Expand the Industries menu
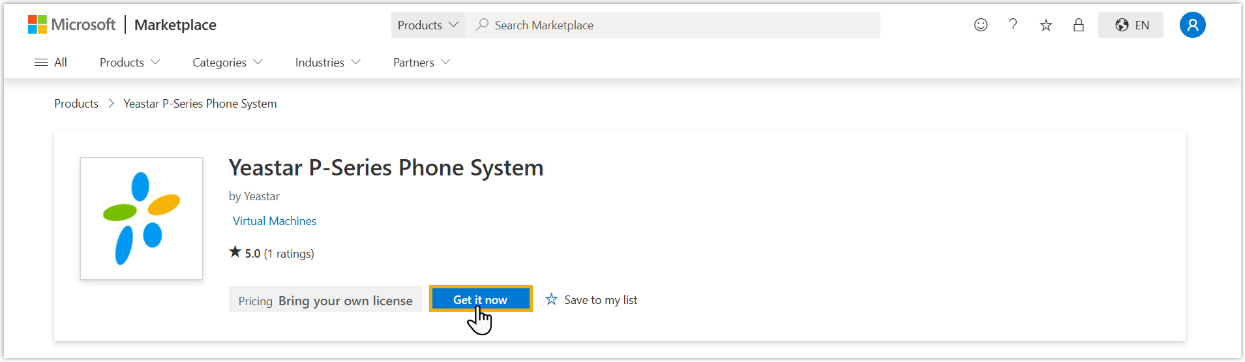1245x362 pixels. tap(327, 63)
